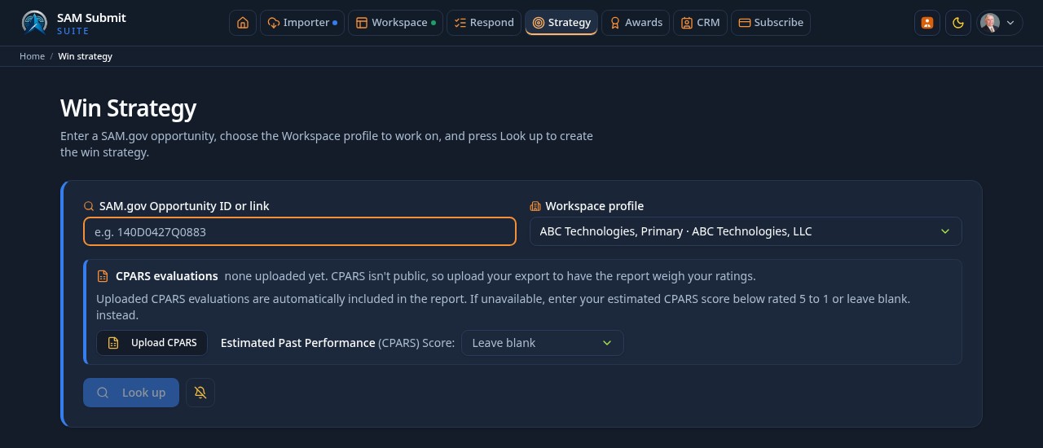Screen dimensions: 1043x448
Task: Go to the Awards tab
Action: point(636,23)
